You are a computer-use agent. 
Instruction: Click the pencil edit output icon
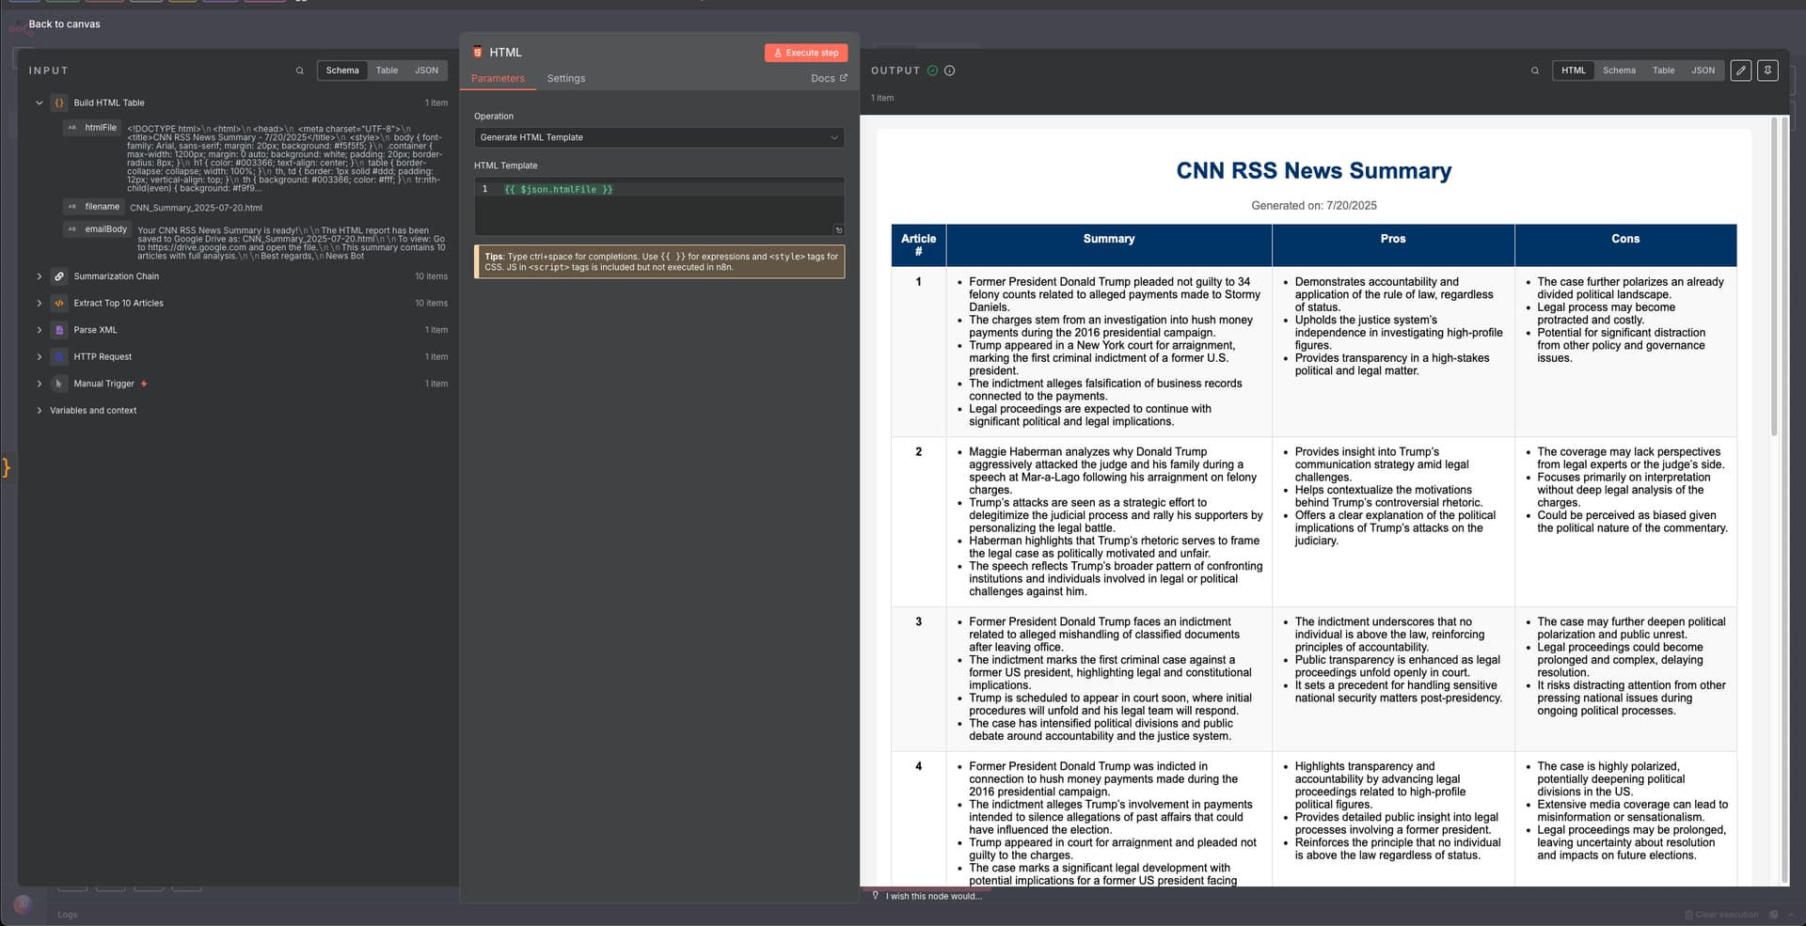click(1740, 71)
